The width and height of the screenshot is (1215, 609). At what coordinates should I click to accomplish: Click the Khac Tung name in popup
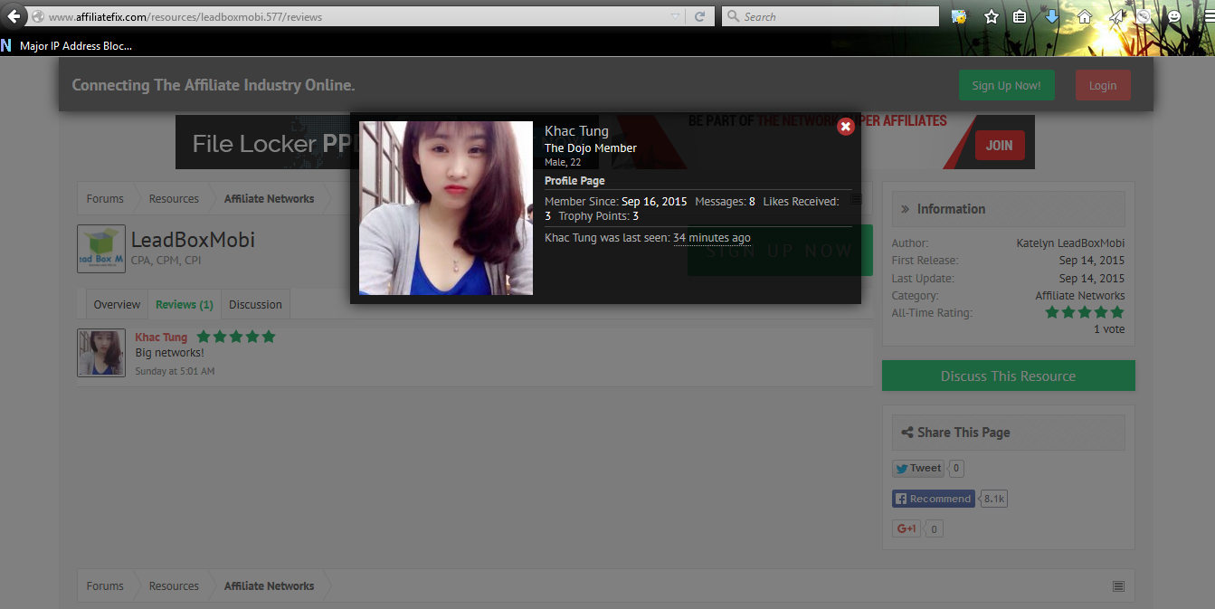click(x=576, y=131)
